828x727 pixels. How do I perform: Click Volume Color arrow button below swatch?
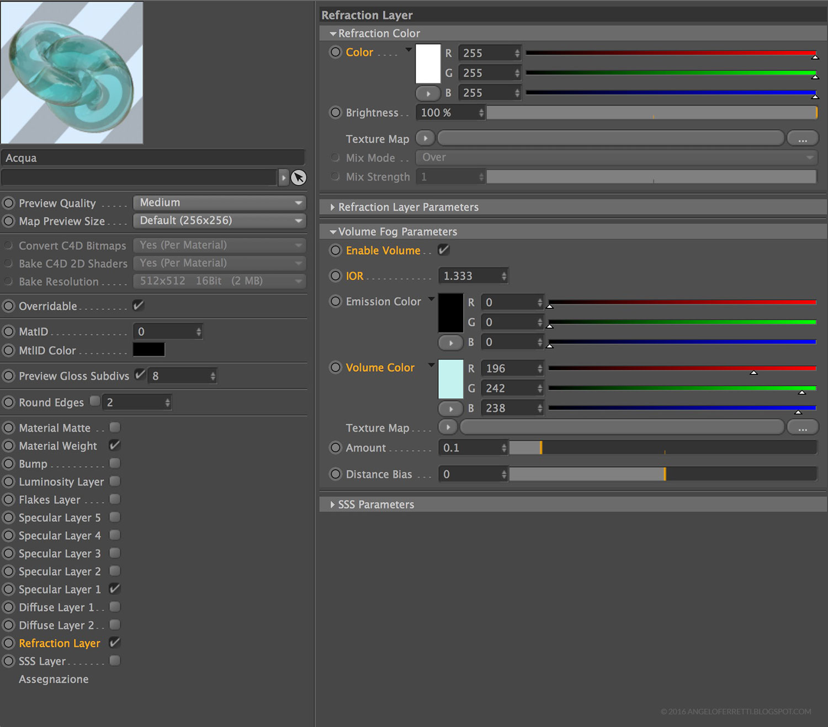451,409
